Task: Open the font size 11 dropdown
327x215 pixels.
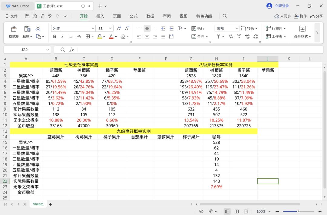Action: tap(110, 28)
